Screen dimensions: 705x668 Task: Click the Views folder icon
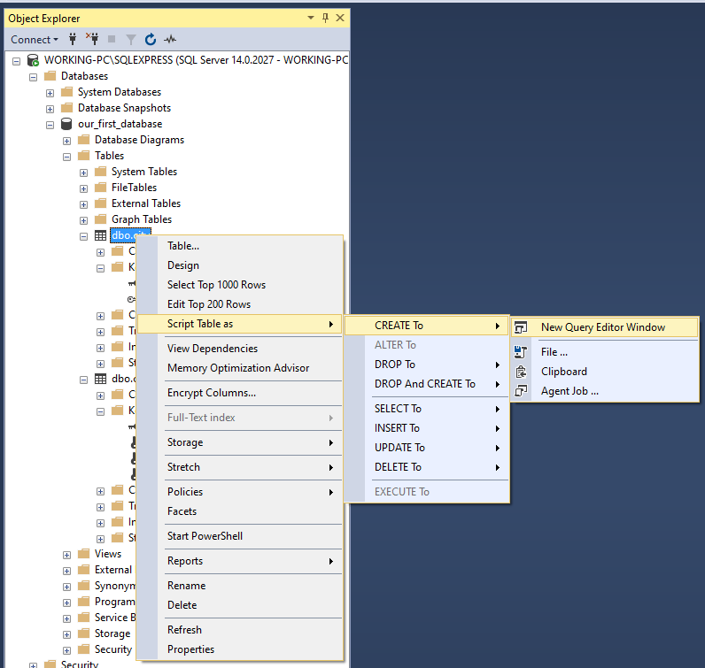click(83, 554)
